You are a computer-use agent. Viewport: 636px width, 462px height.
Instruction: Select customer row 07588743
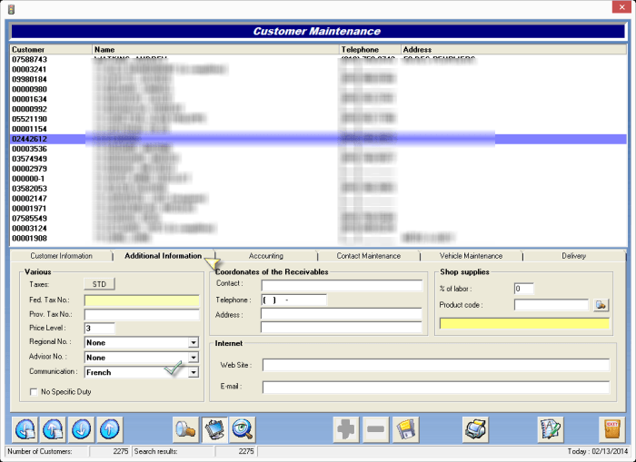click(x=318, y=60)
